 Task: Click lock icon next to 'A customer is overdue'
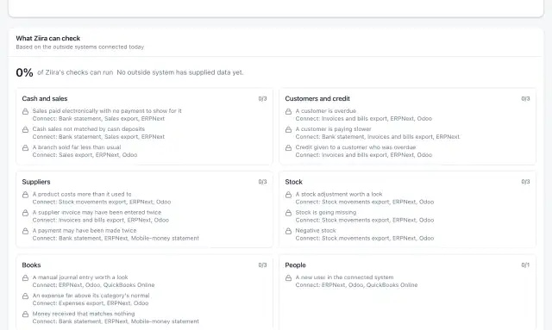(288, 111)
